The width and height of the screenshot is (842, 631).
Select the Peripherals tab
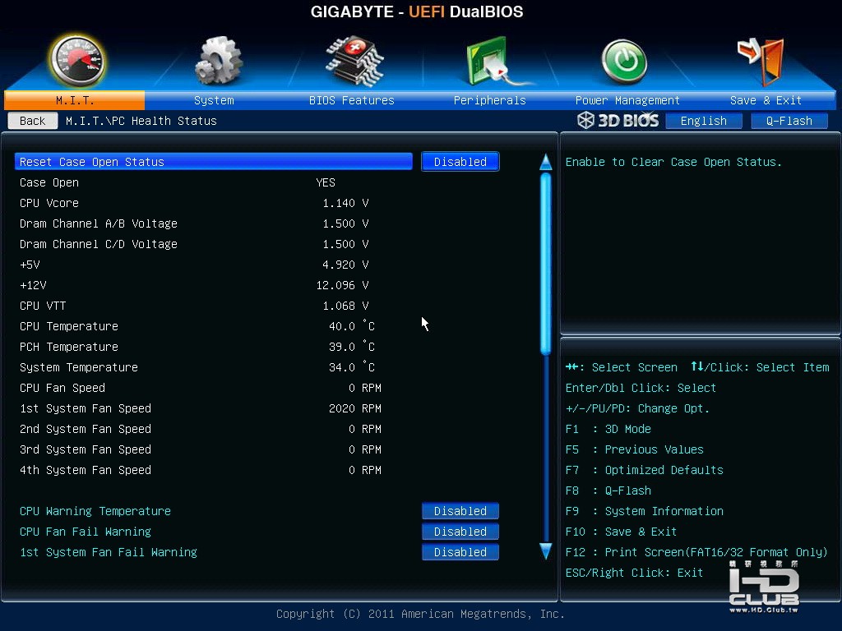pos(490,100)
